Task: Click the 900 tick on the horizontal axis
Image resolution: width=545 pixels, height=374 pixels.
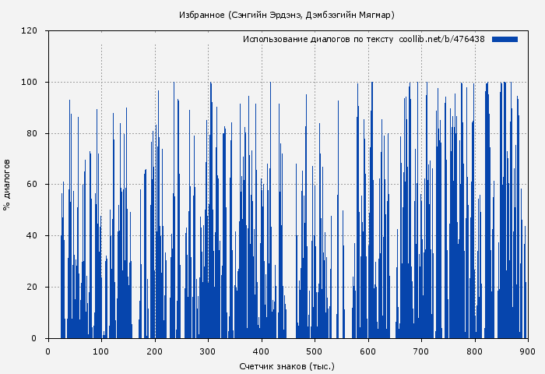Action: [528, 351]
